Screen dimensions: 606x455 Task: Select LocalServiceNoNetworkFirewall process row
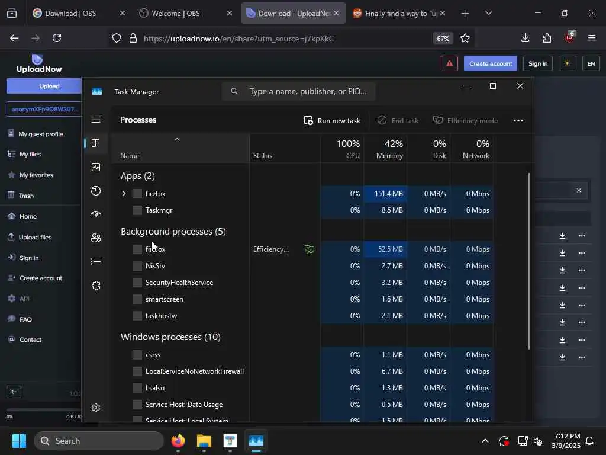pyautogui.click(x=302, y=371)
